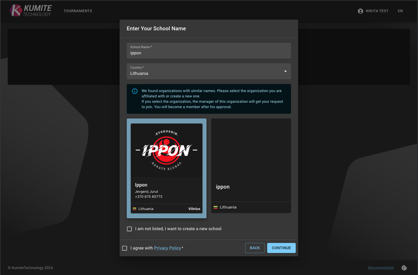Check 'I am not listed' checkbox
Screen dimensions: 418x275
coord(129,229)
